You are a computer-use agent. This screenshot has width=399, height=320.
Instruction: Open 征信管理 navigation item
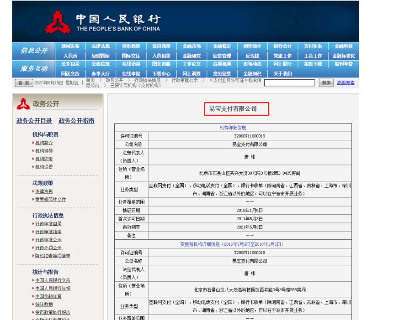click(222, 56)
